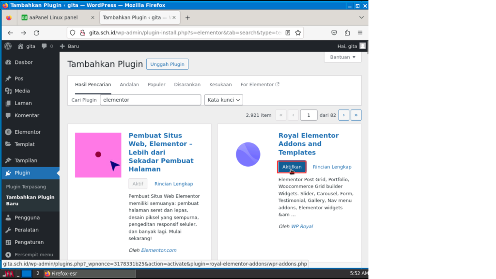
Task: Click the Cari Plugin search field
Action: pos(150,100)
